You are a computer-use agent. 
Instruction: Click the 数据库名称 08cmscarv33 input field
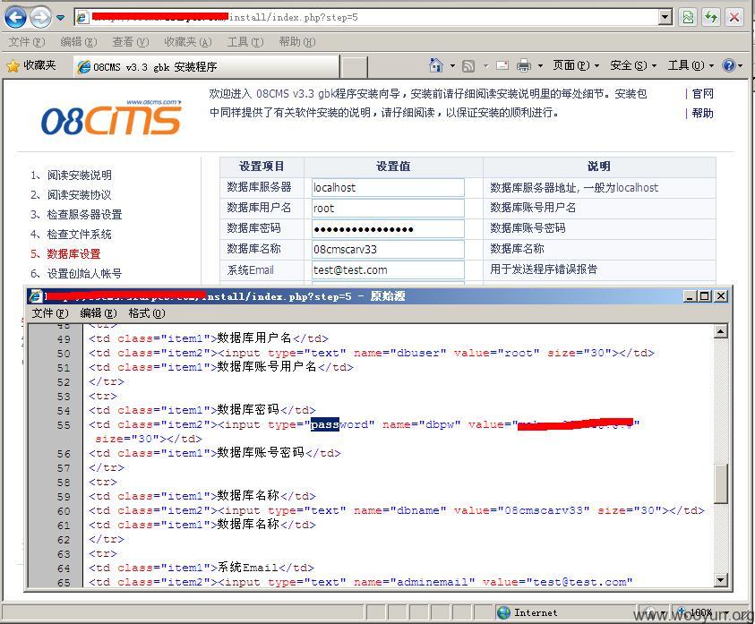coord(388,250)
